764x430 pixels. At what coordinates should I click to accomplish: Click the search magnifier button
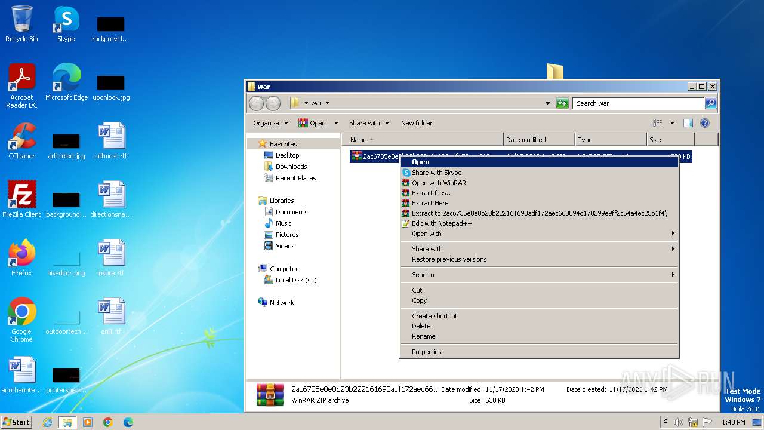pyautogui.click(x=710, y=103)
